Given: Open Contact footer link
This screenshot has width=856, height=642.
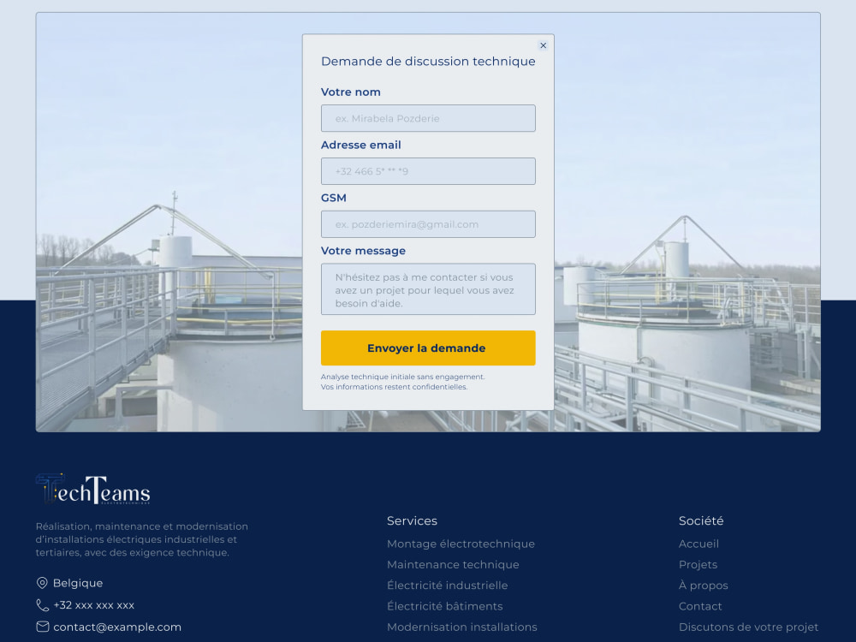Looking at the screenshot, I should [700, 606].
